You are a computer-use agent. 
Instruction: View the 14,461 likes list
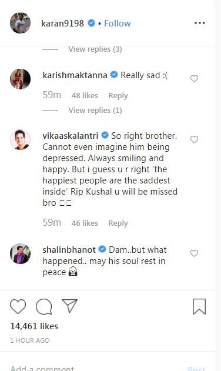pos(34,326)
